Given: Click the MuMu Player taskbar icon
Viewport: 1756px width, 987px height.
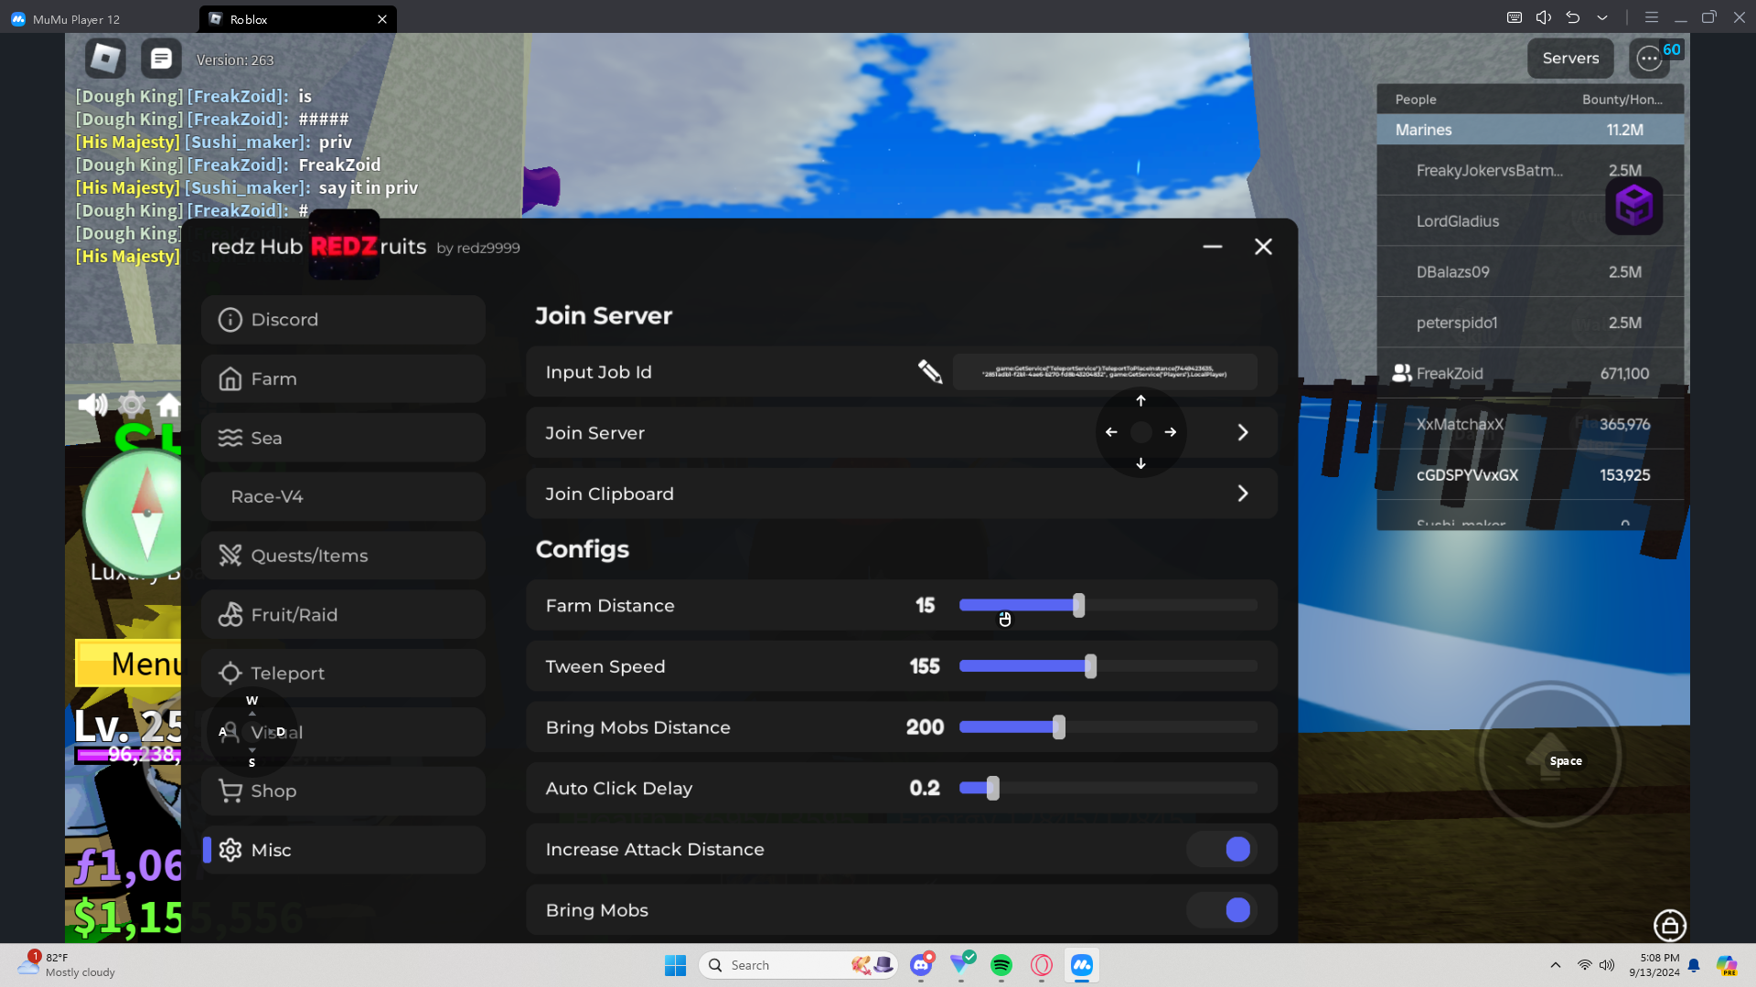Looking at the screenshot, I should [x=1082, y=965].
